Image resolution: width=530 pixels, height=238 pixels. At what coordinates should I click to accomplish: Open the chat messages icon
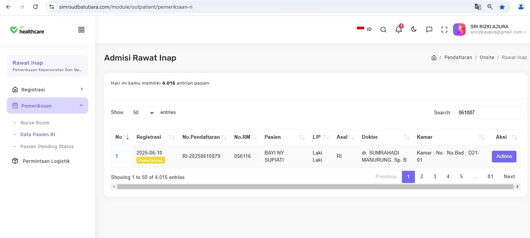[x=429, y=30]
